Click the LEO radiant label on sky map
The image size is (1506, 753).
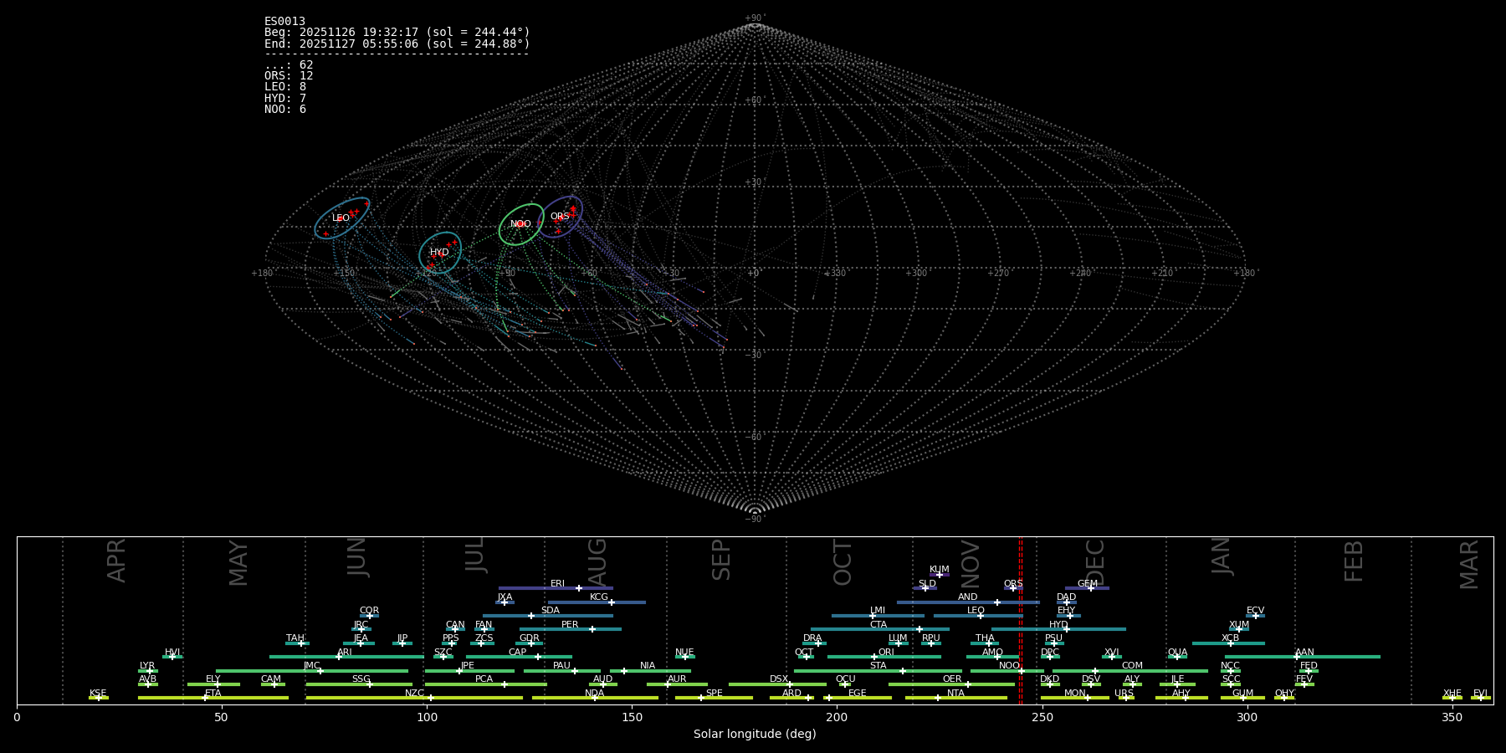[341, 218]
